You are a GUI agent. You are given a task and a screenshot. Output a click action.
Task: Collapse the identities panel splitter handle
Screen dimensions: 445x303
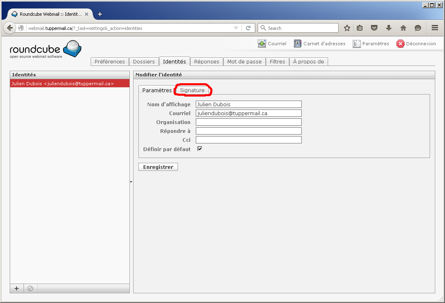[x=131, y=182]
